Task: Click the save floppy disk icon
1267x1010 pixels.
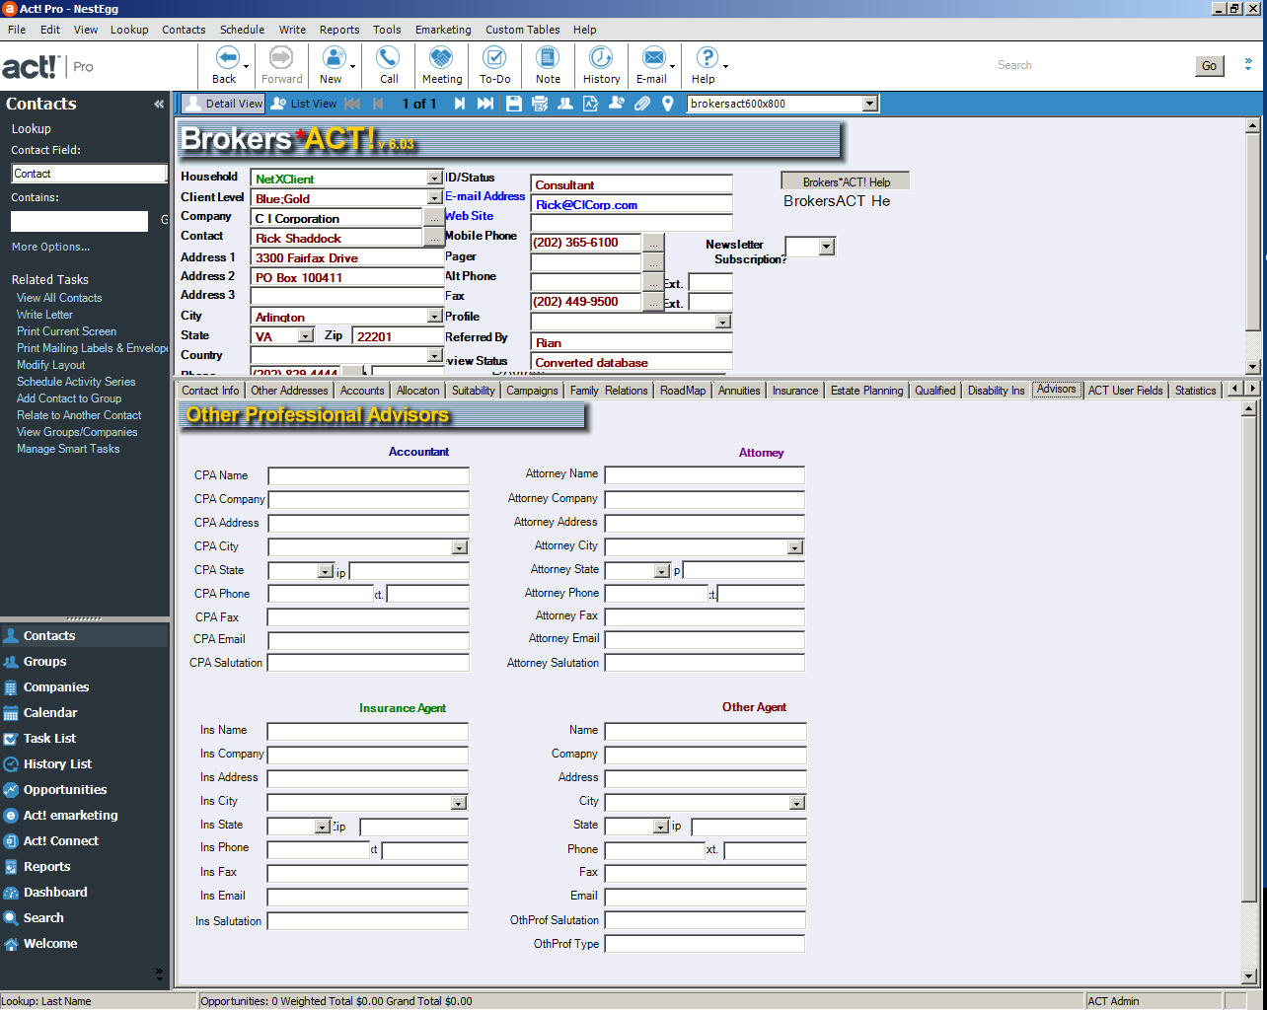Action: [514, 104]
